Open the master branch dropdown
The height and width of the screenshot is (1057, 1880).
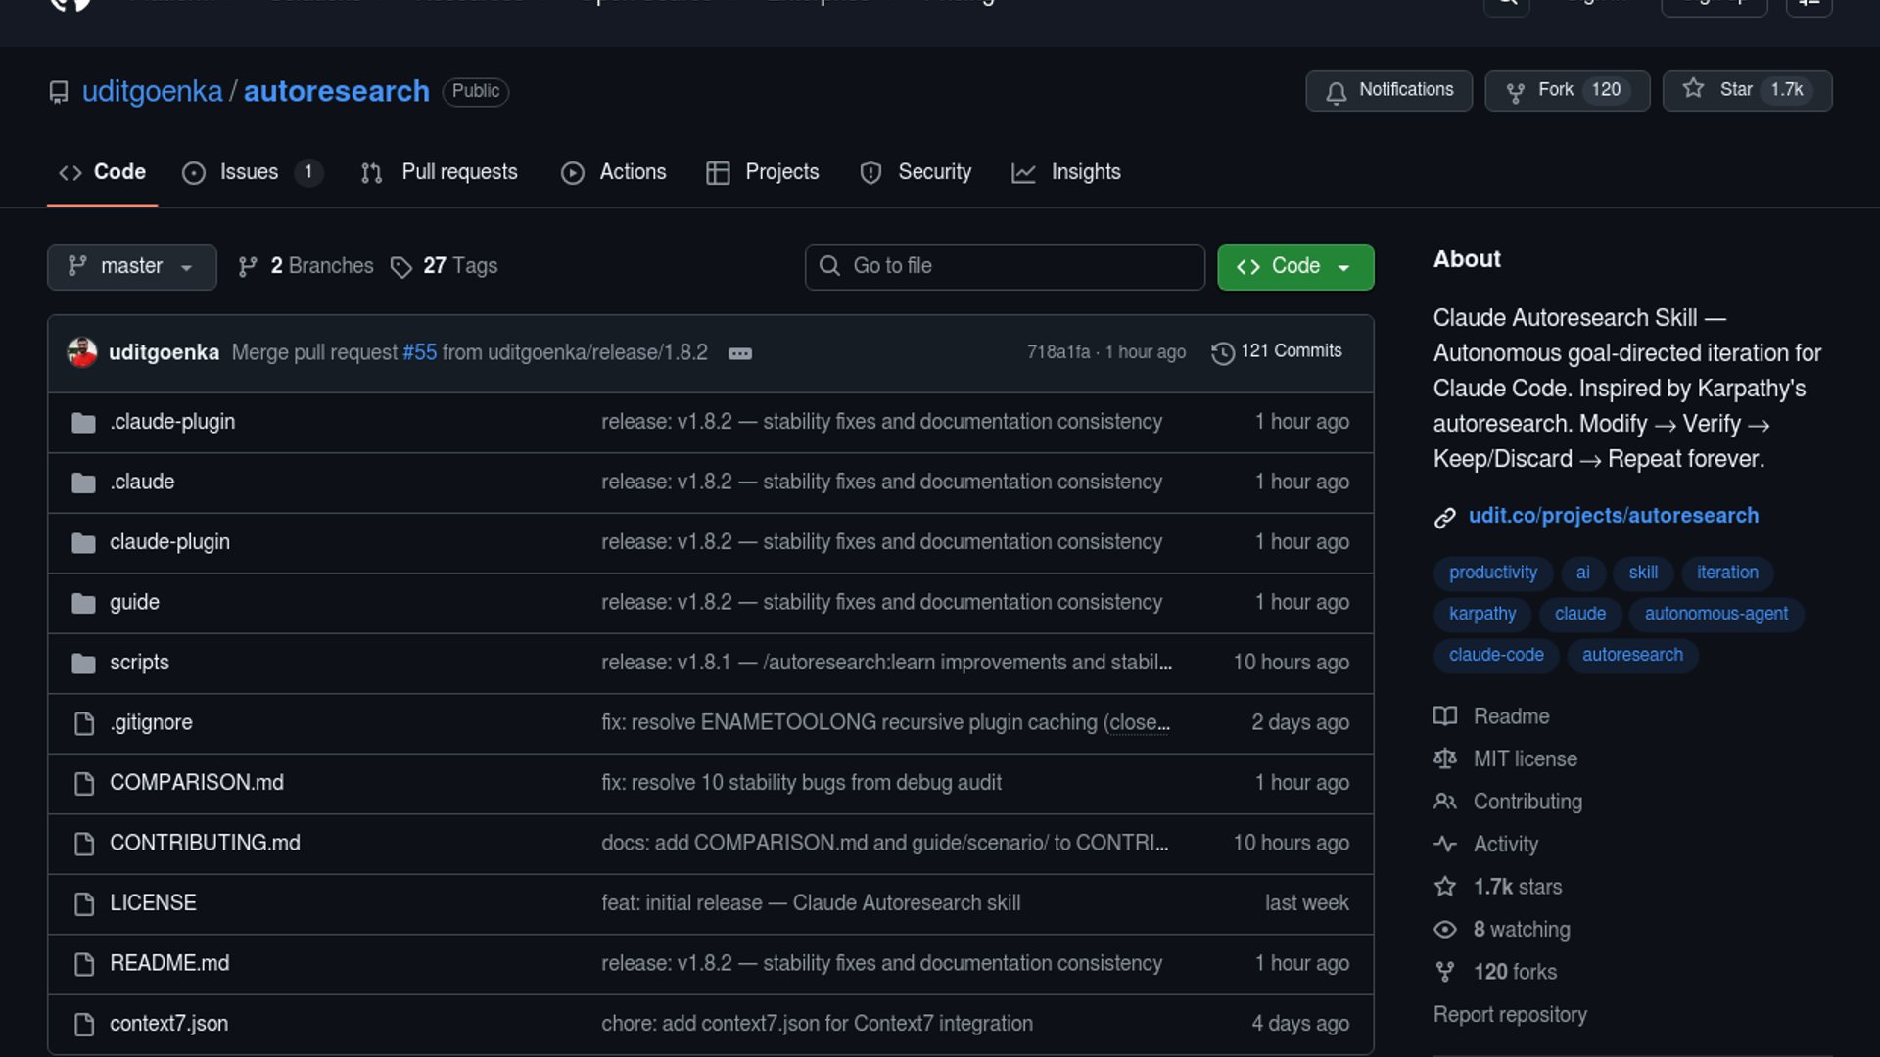131,266
